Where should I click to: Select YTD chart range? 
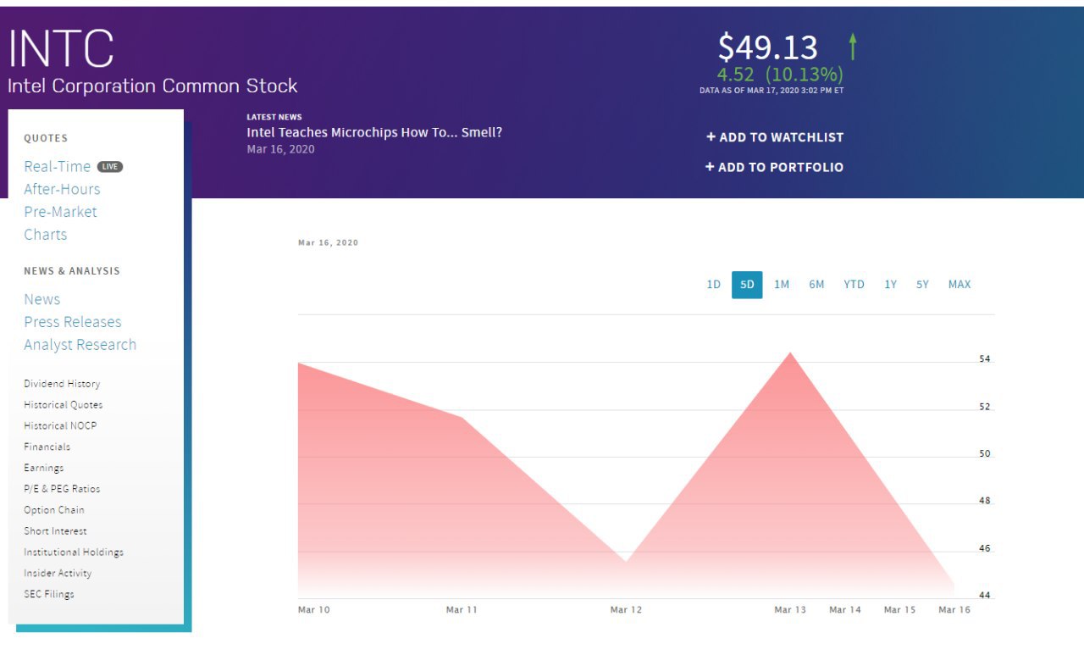(854, 285)
